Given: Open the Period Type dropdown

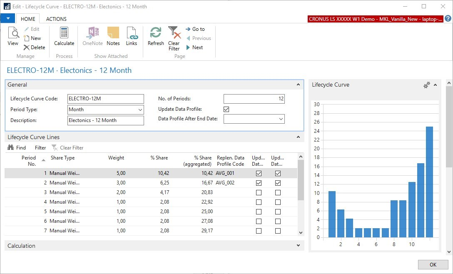Looking at the screenshot, I should pos(139,110).
